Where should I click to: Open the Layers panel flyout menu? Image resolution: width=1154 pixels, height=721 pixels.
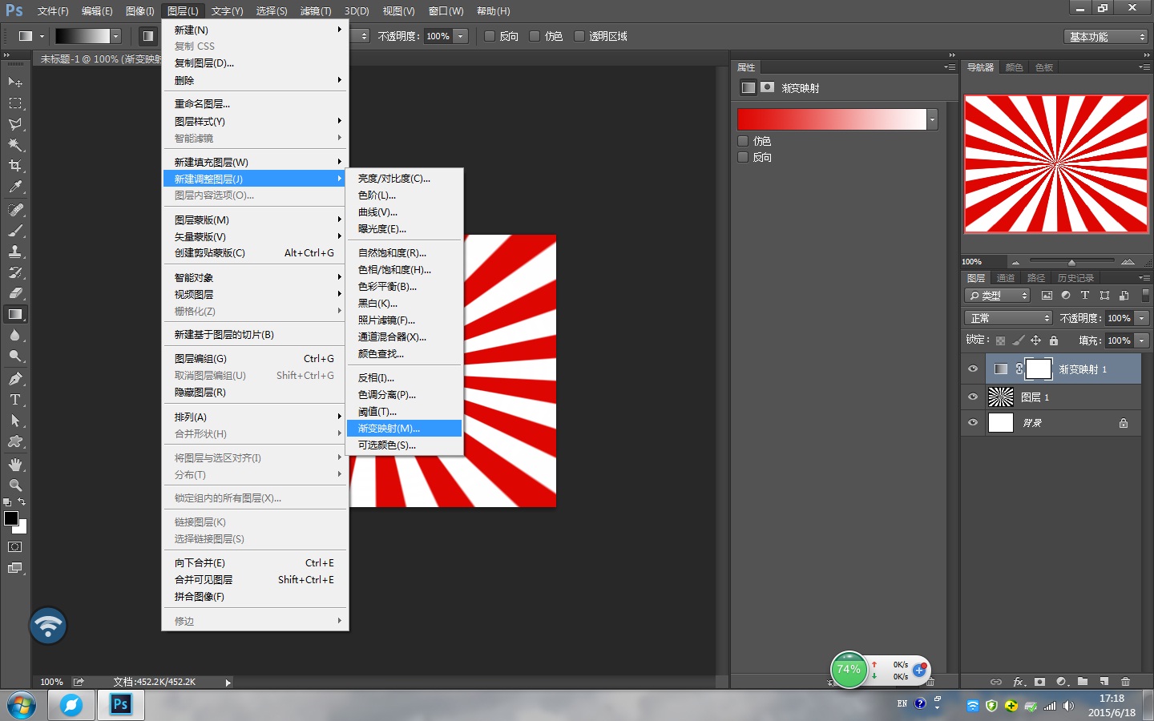[1144, 278]
